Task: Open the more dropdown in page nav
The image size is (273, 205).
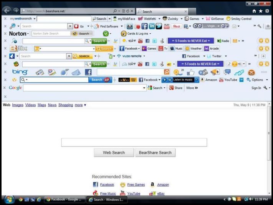Action: [x=80, y=105]
